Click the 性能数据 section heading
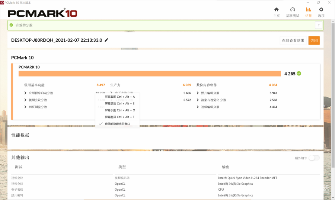The width and height of the screenshot is (335, 200). pyautogui.click(x=20, y=135)
